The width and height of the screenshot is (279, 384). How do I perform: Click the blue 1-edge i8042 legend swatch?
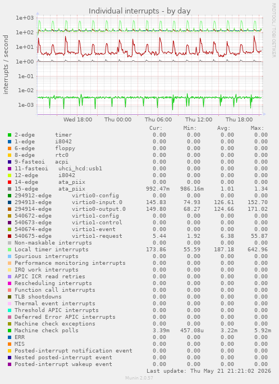coord(10,142)
